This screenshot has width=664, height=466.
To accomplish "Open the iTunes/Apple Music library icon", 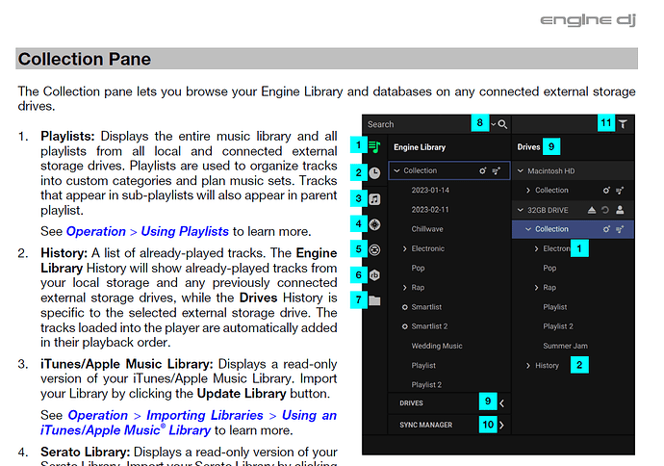I will point(374,198).
